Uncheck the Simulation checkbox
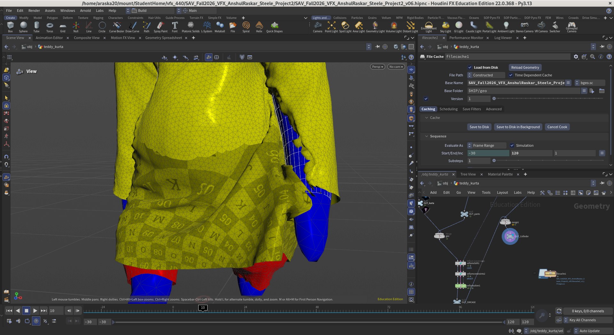Screen dimensions: 614x335 512,145
